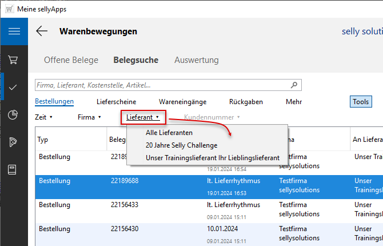The width and height of the screenshot is (383, 246).
Task: Click the play-shaped tag sidebar icon
Action: [x=14, y=142]
